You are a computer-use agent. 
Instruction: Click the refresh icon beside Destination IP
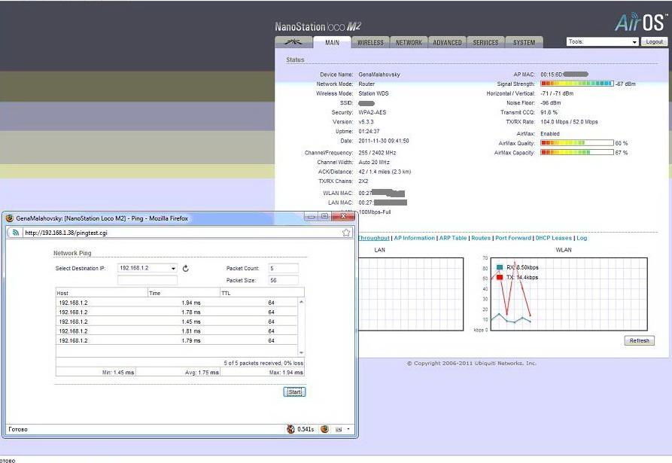[185, 268]
